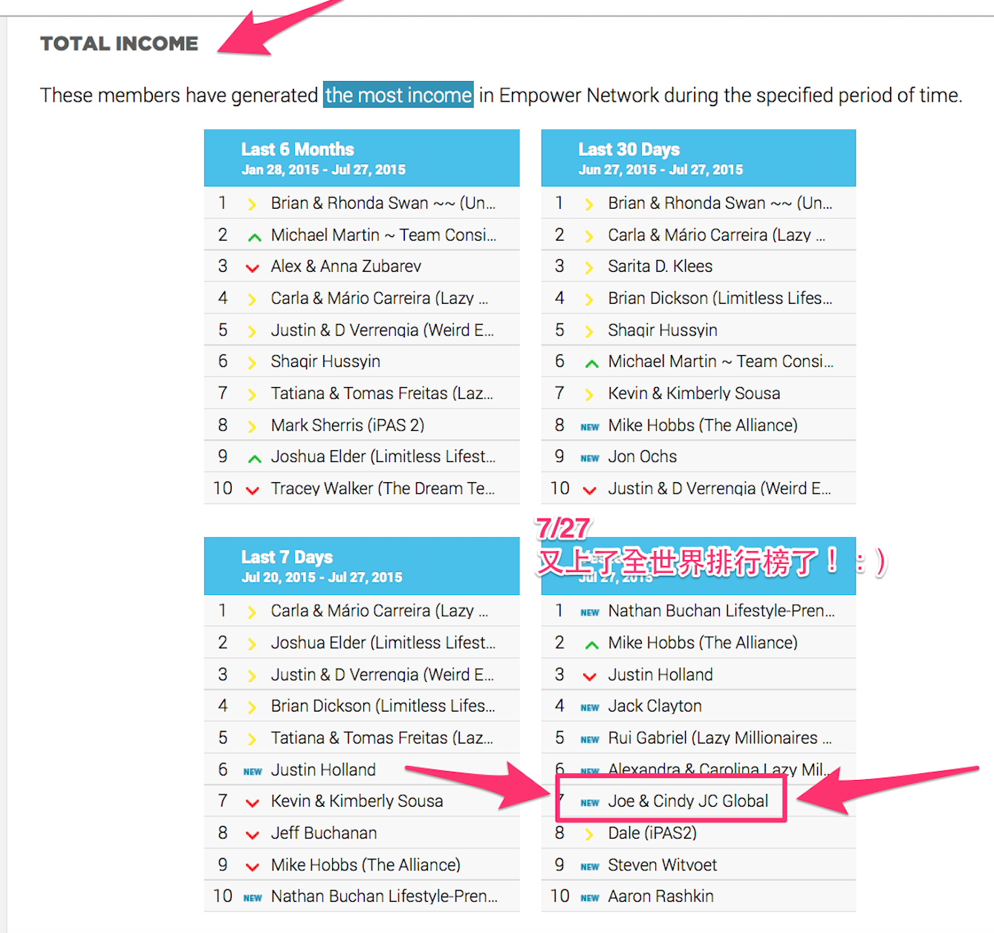994x933 pixels.
Task: Click yellow arrow beside Sarita D. Klees
Action: click(x=589, y=268)
